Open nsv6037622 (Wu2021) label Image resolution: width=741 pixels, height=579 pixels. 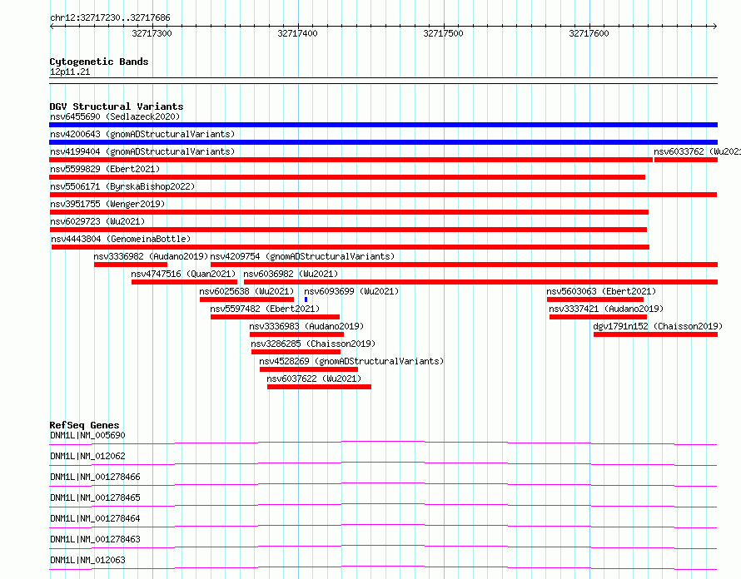coord(314,379)
